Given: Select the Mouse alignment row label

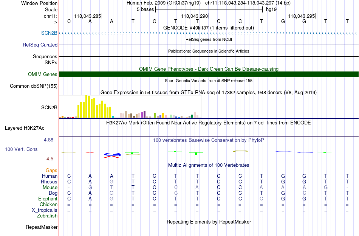Looking at the screenshot, I should pyautogui.click(x=50, y=188).
